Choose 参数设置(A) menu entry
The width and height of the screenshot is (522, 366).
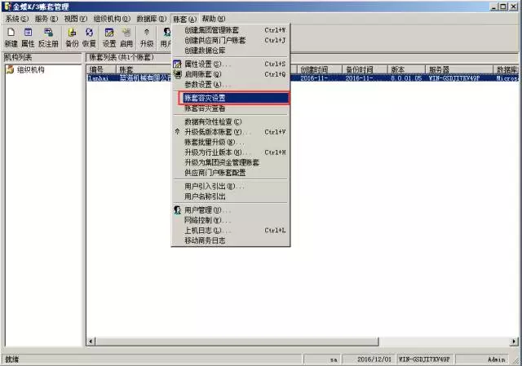coord(230,85)
